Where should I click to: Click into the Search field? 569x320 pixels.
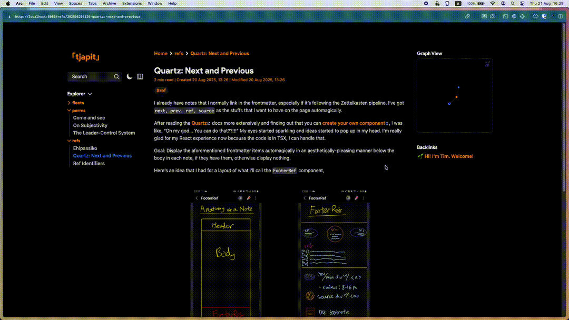click(x=90, y=77)
